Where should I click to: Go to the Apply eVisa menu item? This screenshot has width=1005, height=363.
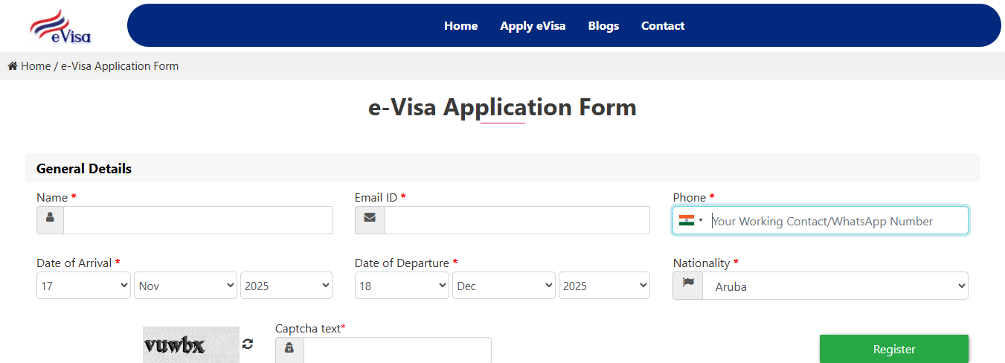coord(533,26)
